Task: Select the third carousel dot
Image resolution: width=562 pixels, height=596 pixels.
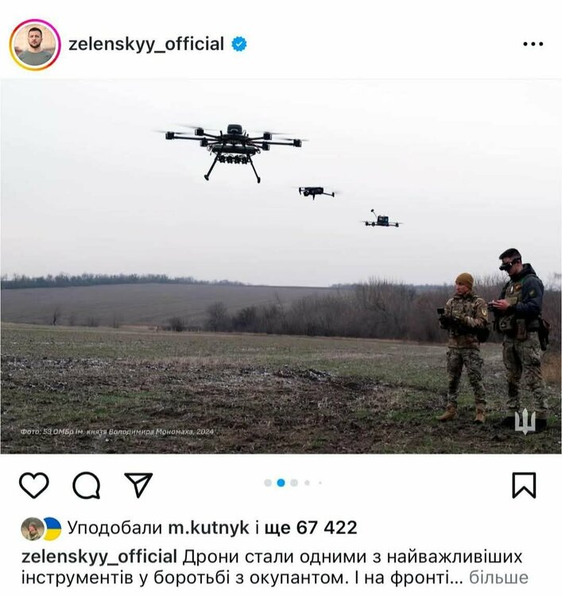Action: click(294, 482)
